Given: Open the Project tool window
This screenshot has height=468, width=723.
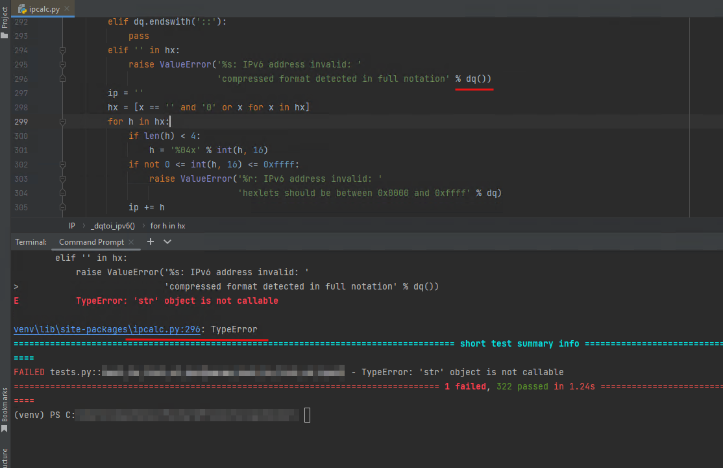Looking at the screenshot, I should 5,22.
